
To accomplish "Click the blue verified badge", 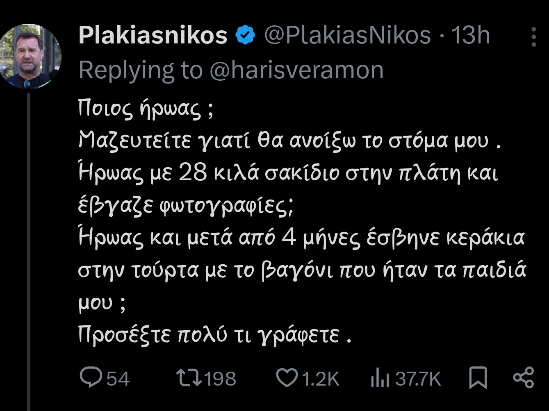I will (x=245, y=36).
